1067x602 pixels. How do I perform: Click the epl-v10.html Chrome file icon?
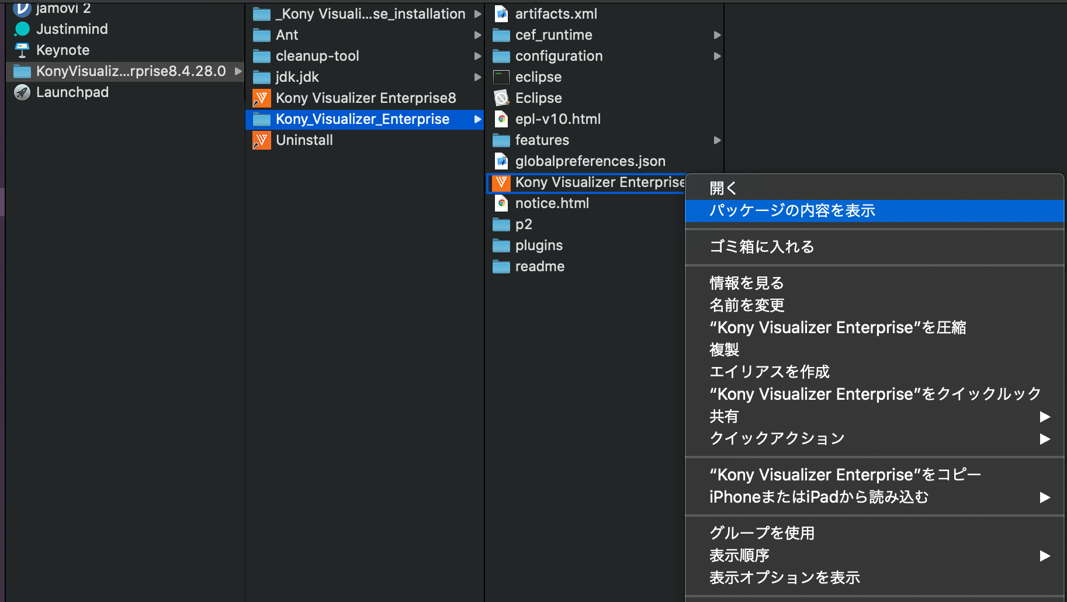pos(501,119)
